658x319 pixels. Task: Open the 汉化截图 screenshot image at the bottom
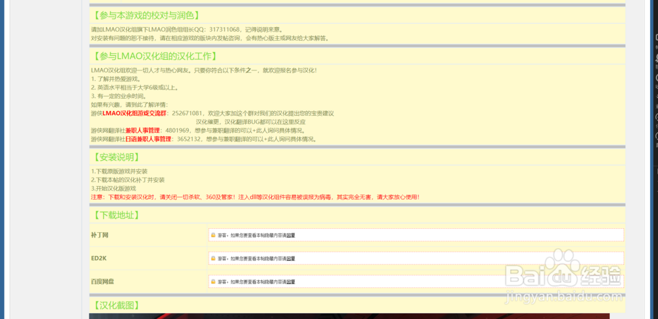click(x=349, y=316)
